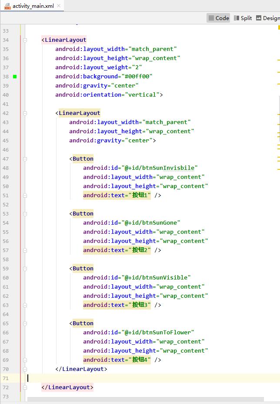
Task: Collapse Button fold marker at line 47
Action: [25, 159]
